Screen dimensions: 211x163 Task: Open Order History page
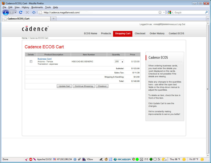click(x=157, y=34)
